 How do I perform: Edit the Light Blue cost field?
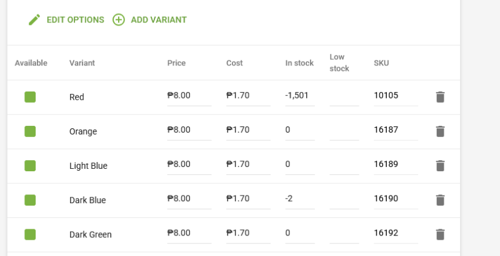[x=248, y=165]
